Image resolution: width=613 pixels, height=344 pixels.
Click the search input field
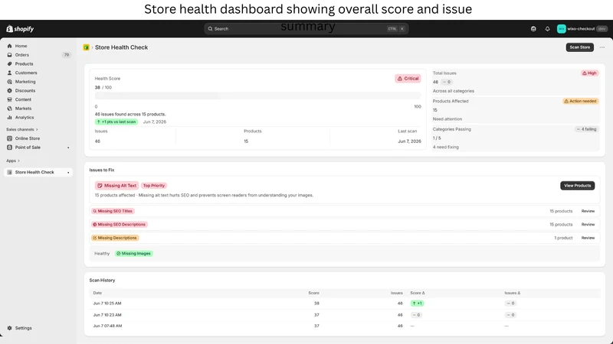point(306,29)
